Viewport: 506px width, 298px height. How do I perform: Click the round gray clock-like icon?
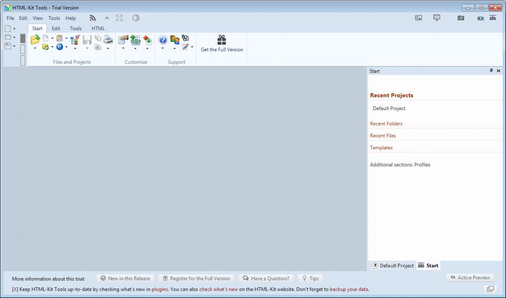coord(136,18)
